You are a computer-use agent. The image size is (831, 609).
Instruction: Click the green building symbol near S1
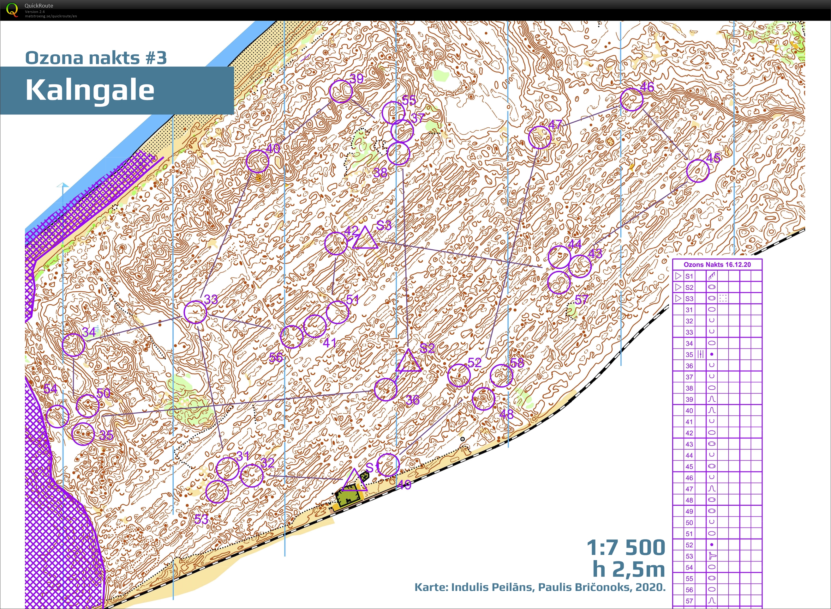click(x=348, y=496)
